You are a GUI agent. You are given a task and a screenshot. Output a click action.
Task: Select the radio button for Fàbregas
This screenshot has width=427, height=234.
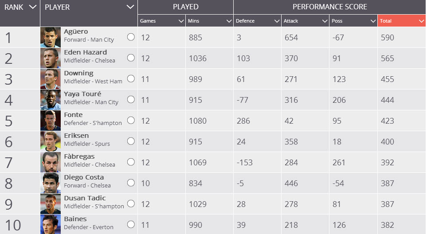point(131,162)
